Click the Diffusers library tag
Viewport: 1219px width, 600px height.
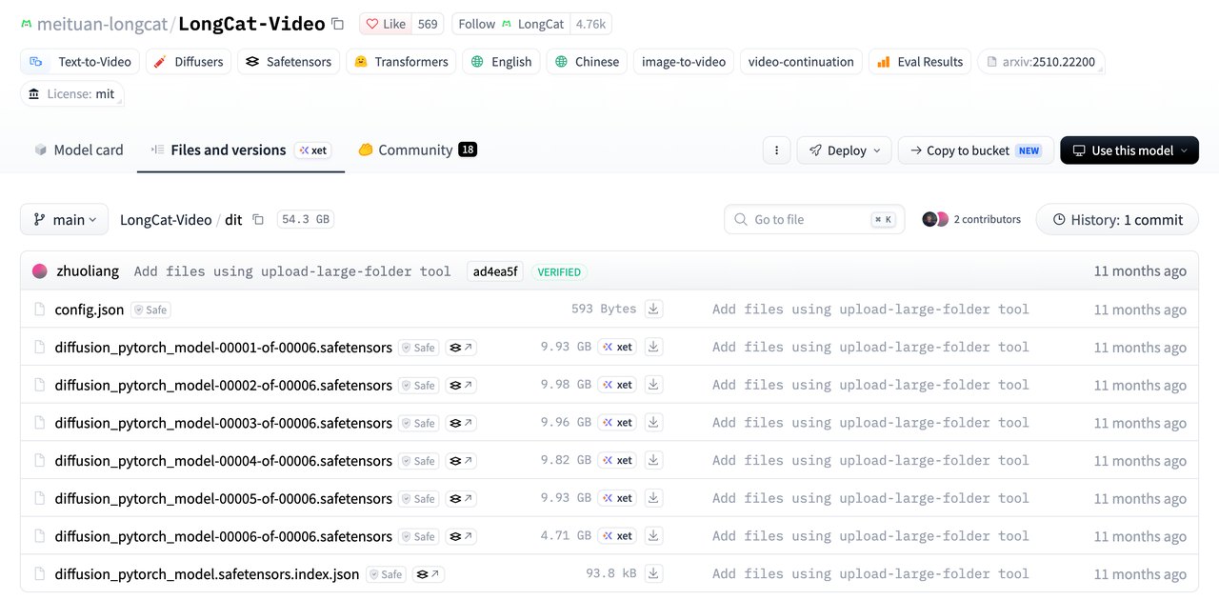pos(188,62)
